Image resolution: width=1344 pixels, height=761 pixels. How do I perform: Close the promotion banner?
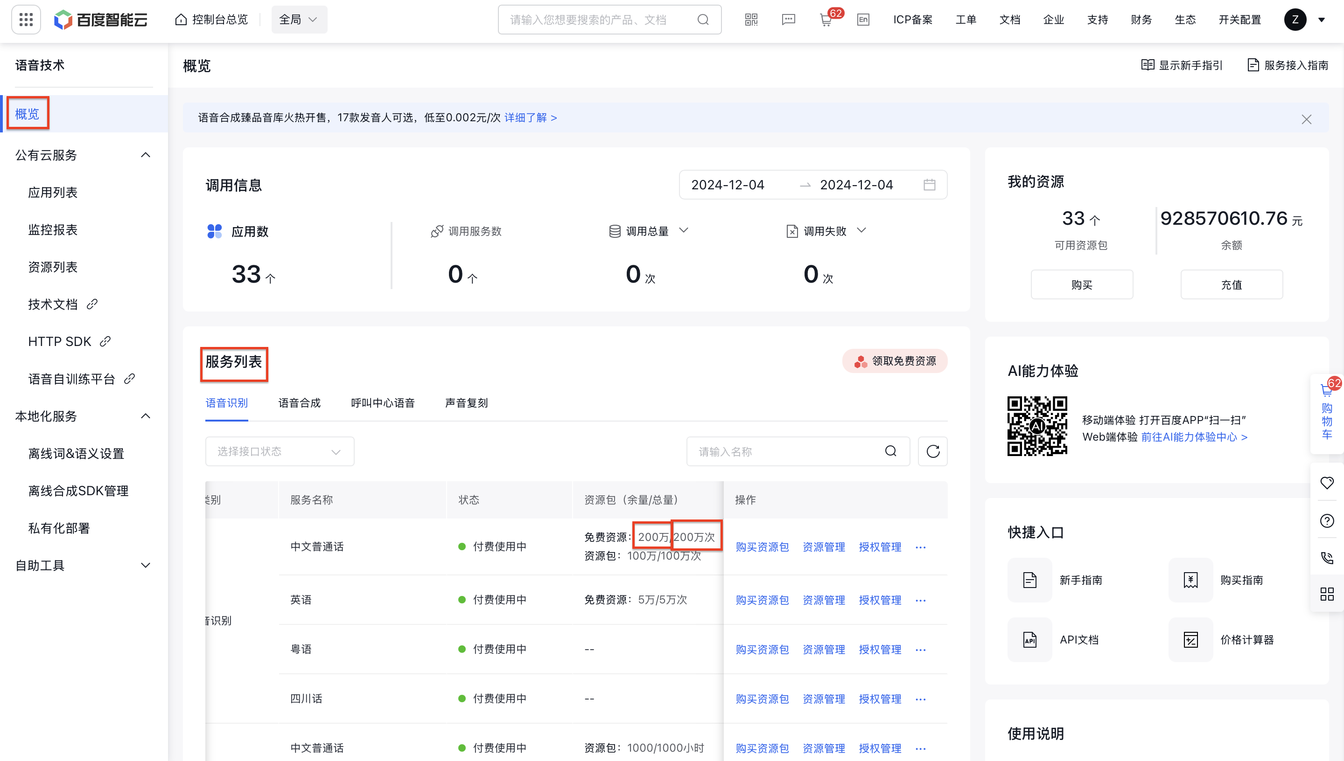coord(1306,119)
